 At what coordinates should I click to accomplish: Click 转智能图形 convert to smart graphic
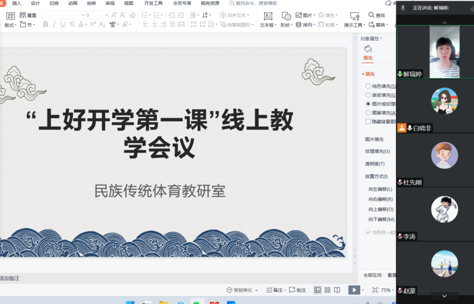[x=237, y=25]
